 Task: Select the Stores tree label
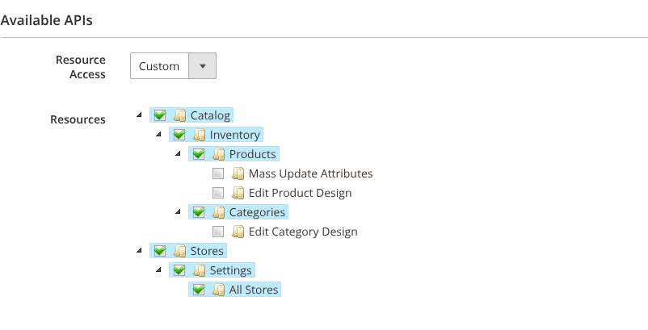[207, 251]
